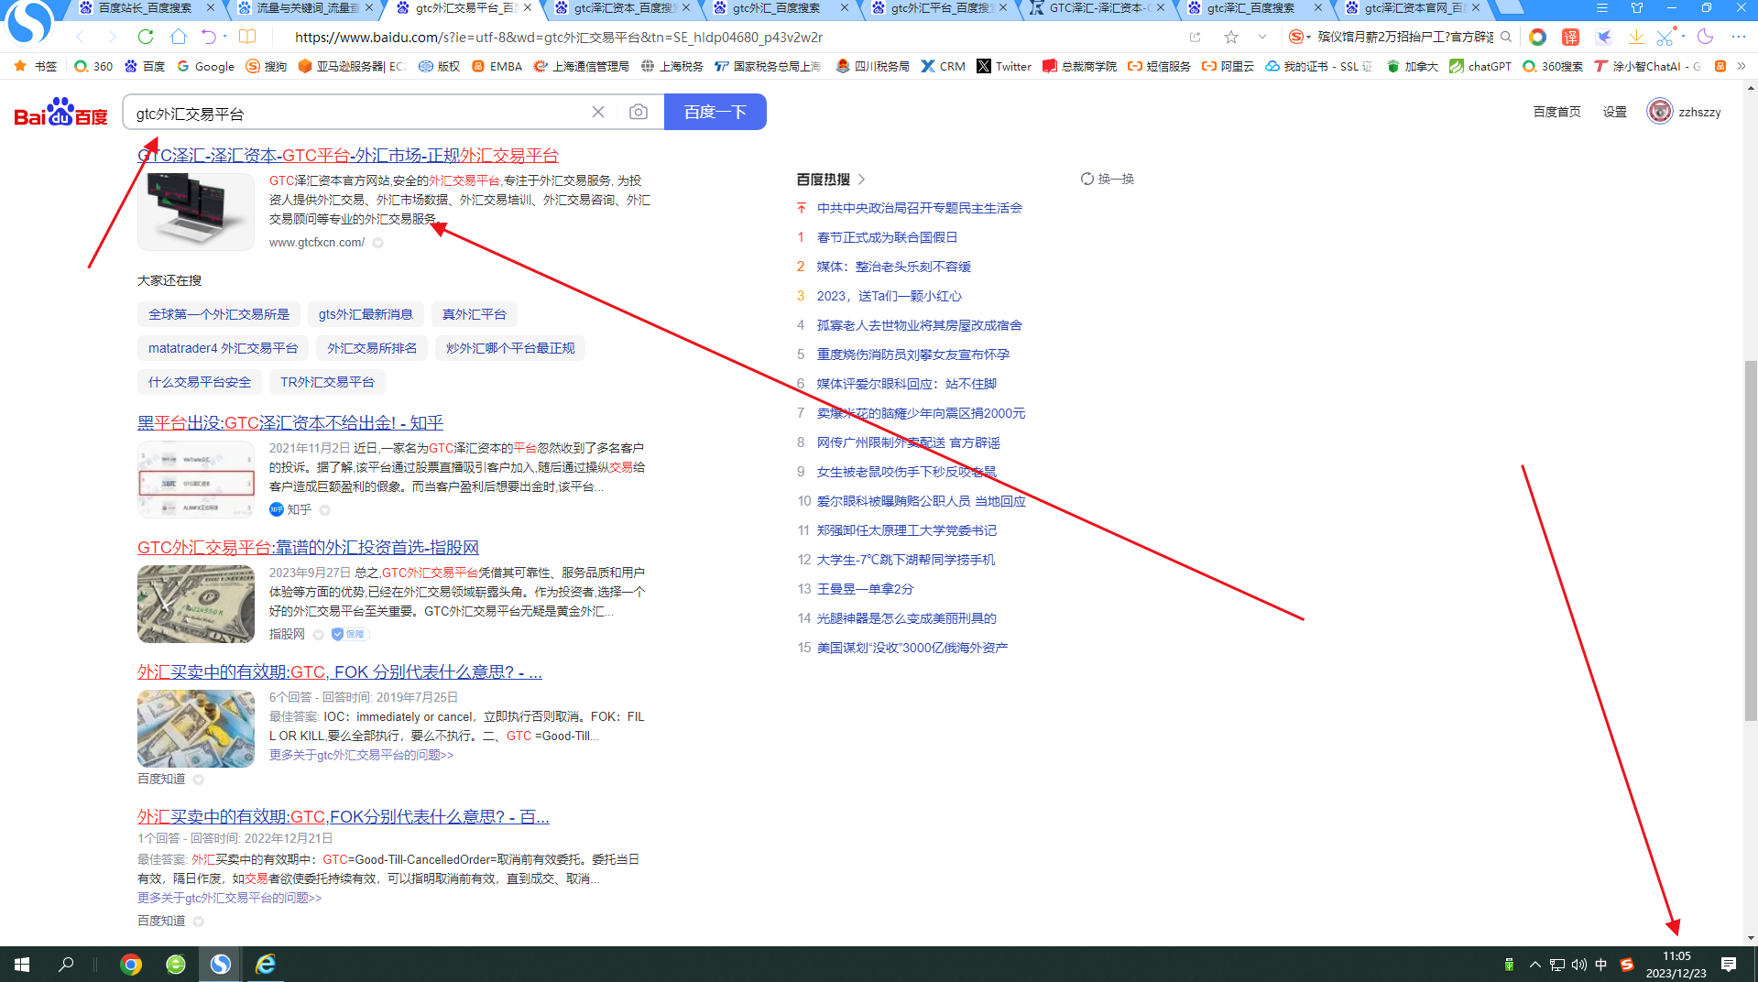Image resolution: width=1758 pixels, height=982 pixels.
Task: Open the browser home page icon
Action: point(179,37)
